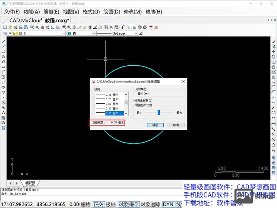Select the Arc draw tool
The image size is (277, 208).
tap(3, 72)
